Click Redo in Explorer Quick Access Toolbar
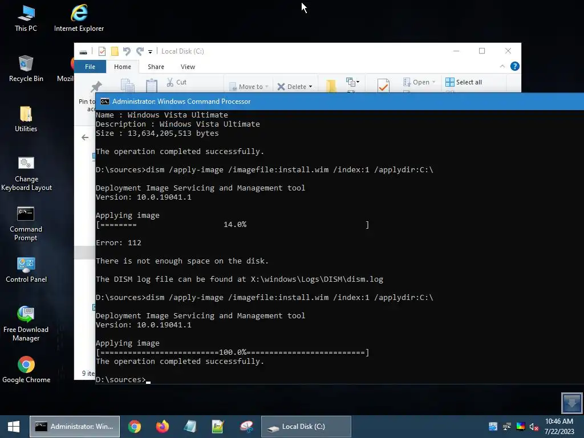The height and width of the screenshot is (438, 584). (140, 51)
